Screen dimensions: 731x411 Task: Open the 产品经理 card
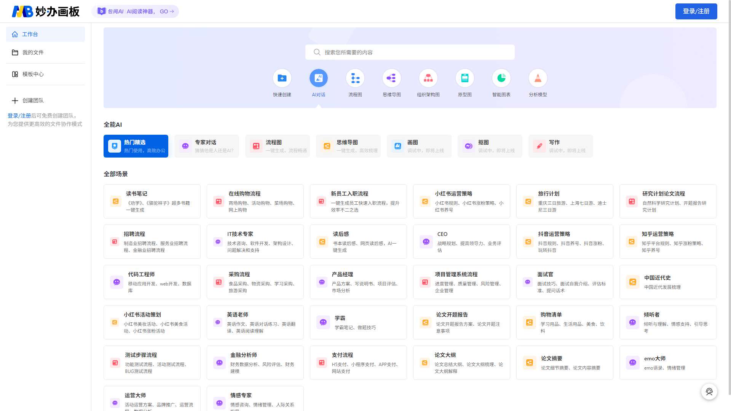pyautogui.click(x=358, y=282)
